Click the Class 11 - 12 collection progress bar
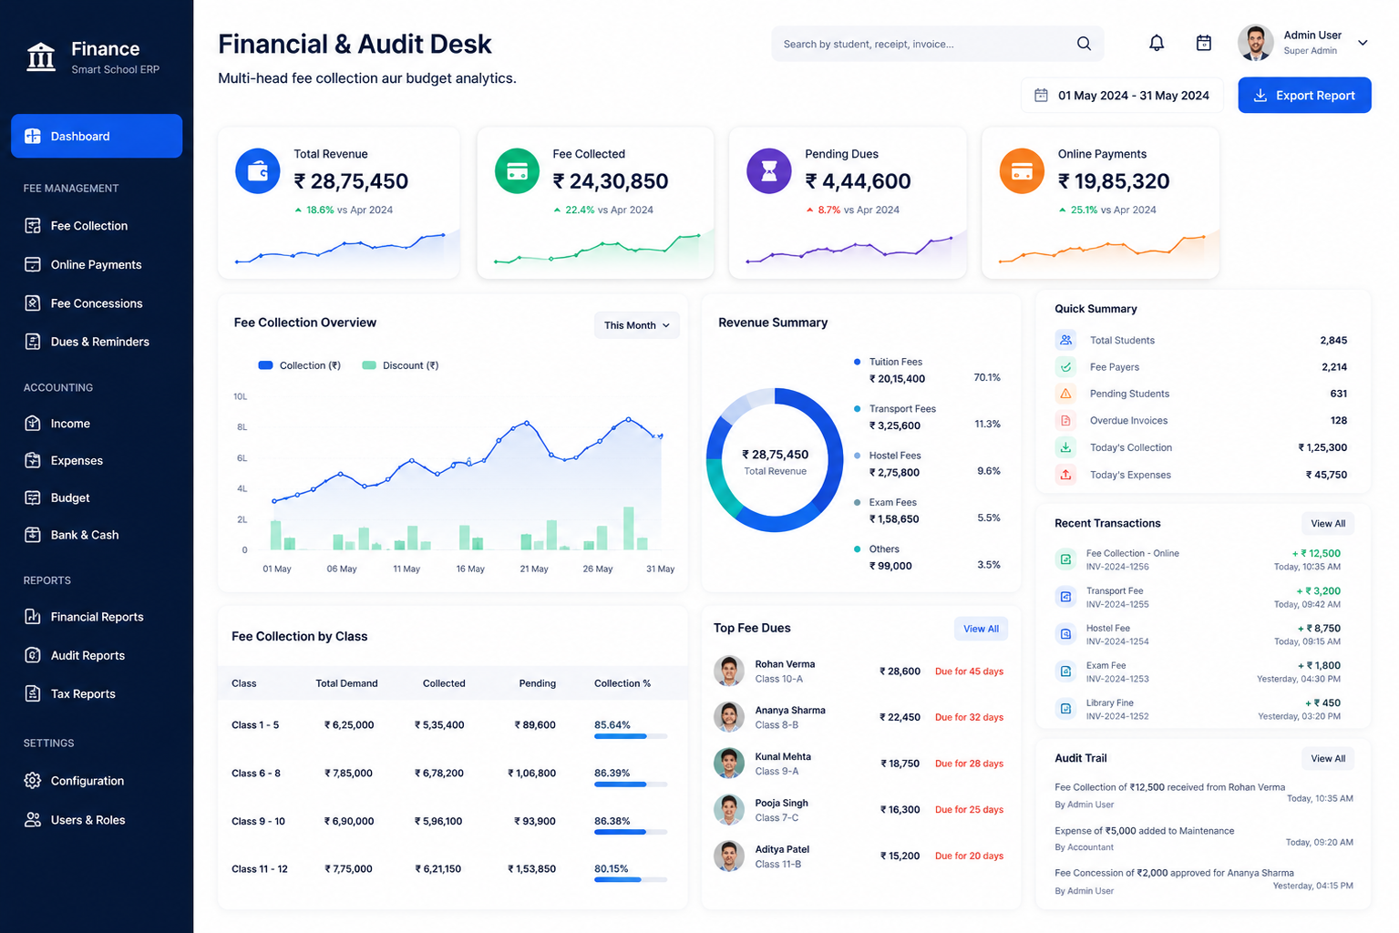This screenshot has width=1399, height=933. pyautogui.click(x=631, y=880)
